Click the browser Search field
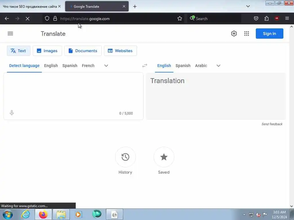The image size is (294, 220). click(214, 19)
